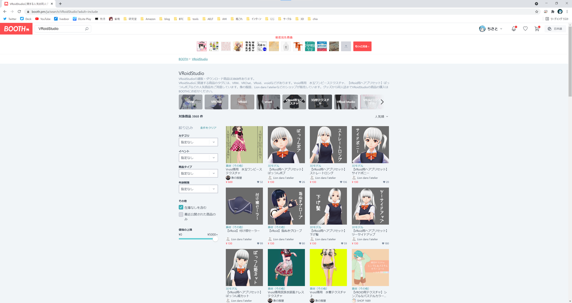Open the 人気順 sort dropdown
Screen dimensions: 572x303
381,117
